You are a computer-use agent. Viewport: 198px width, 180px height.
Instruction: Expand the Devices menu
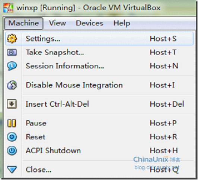pos(90,23)
